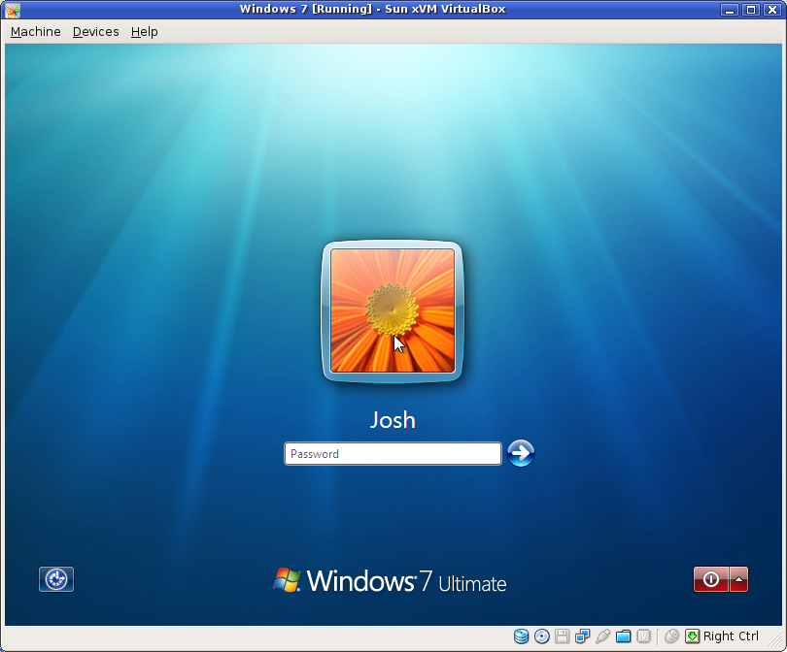Click the floppy disk status icon
The image size is (787, 652).
click(563, 636)
